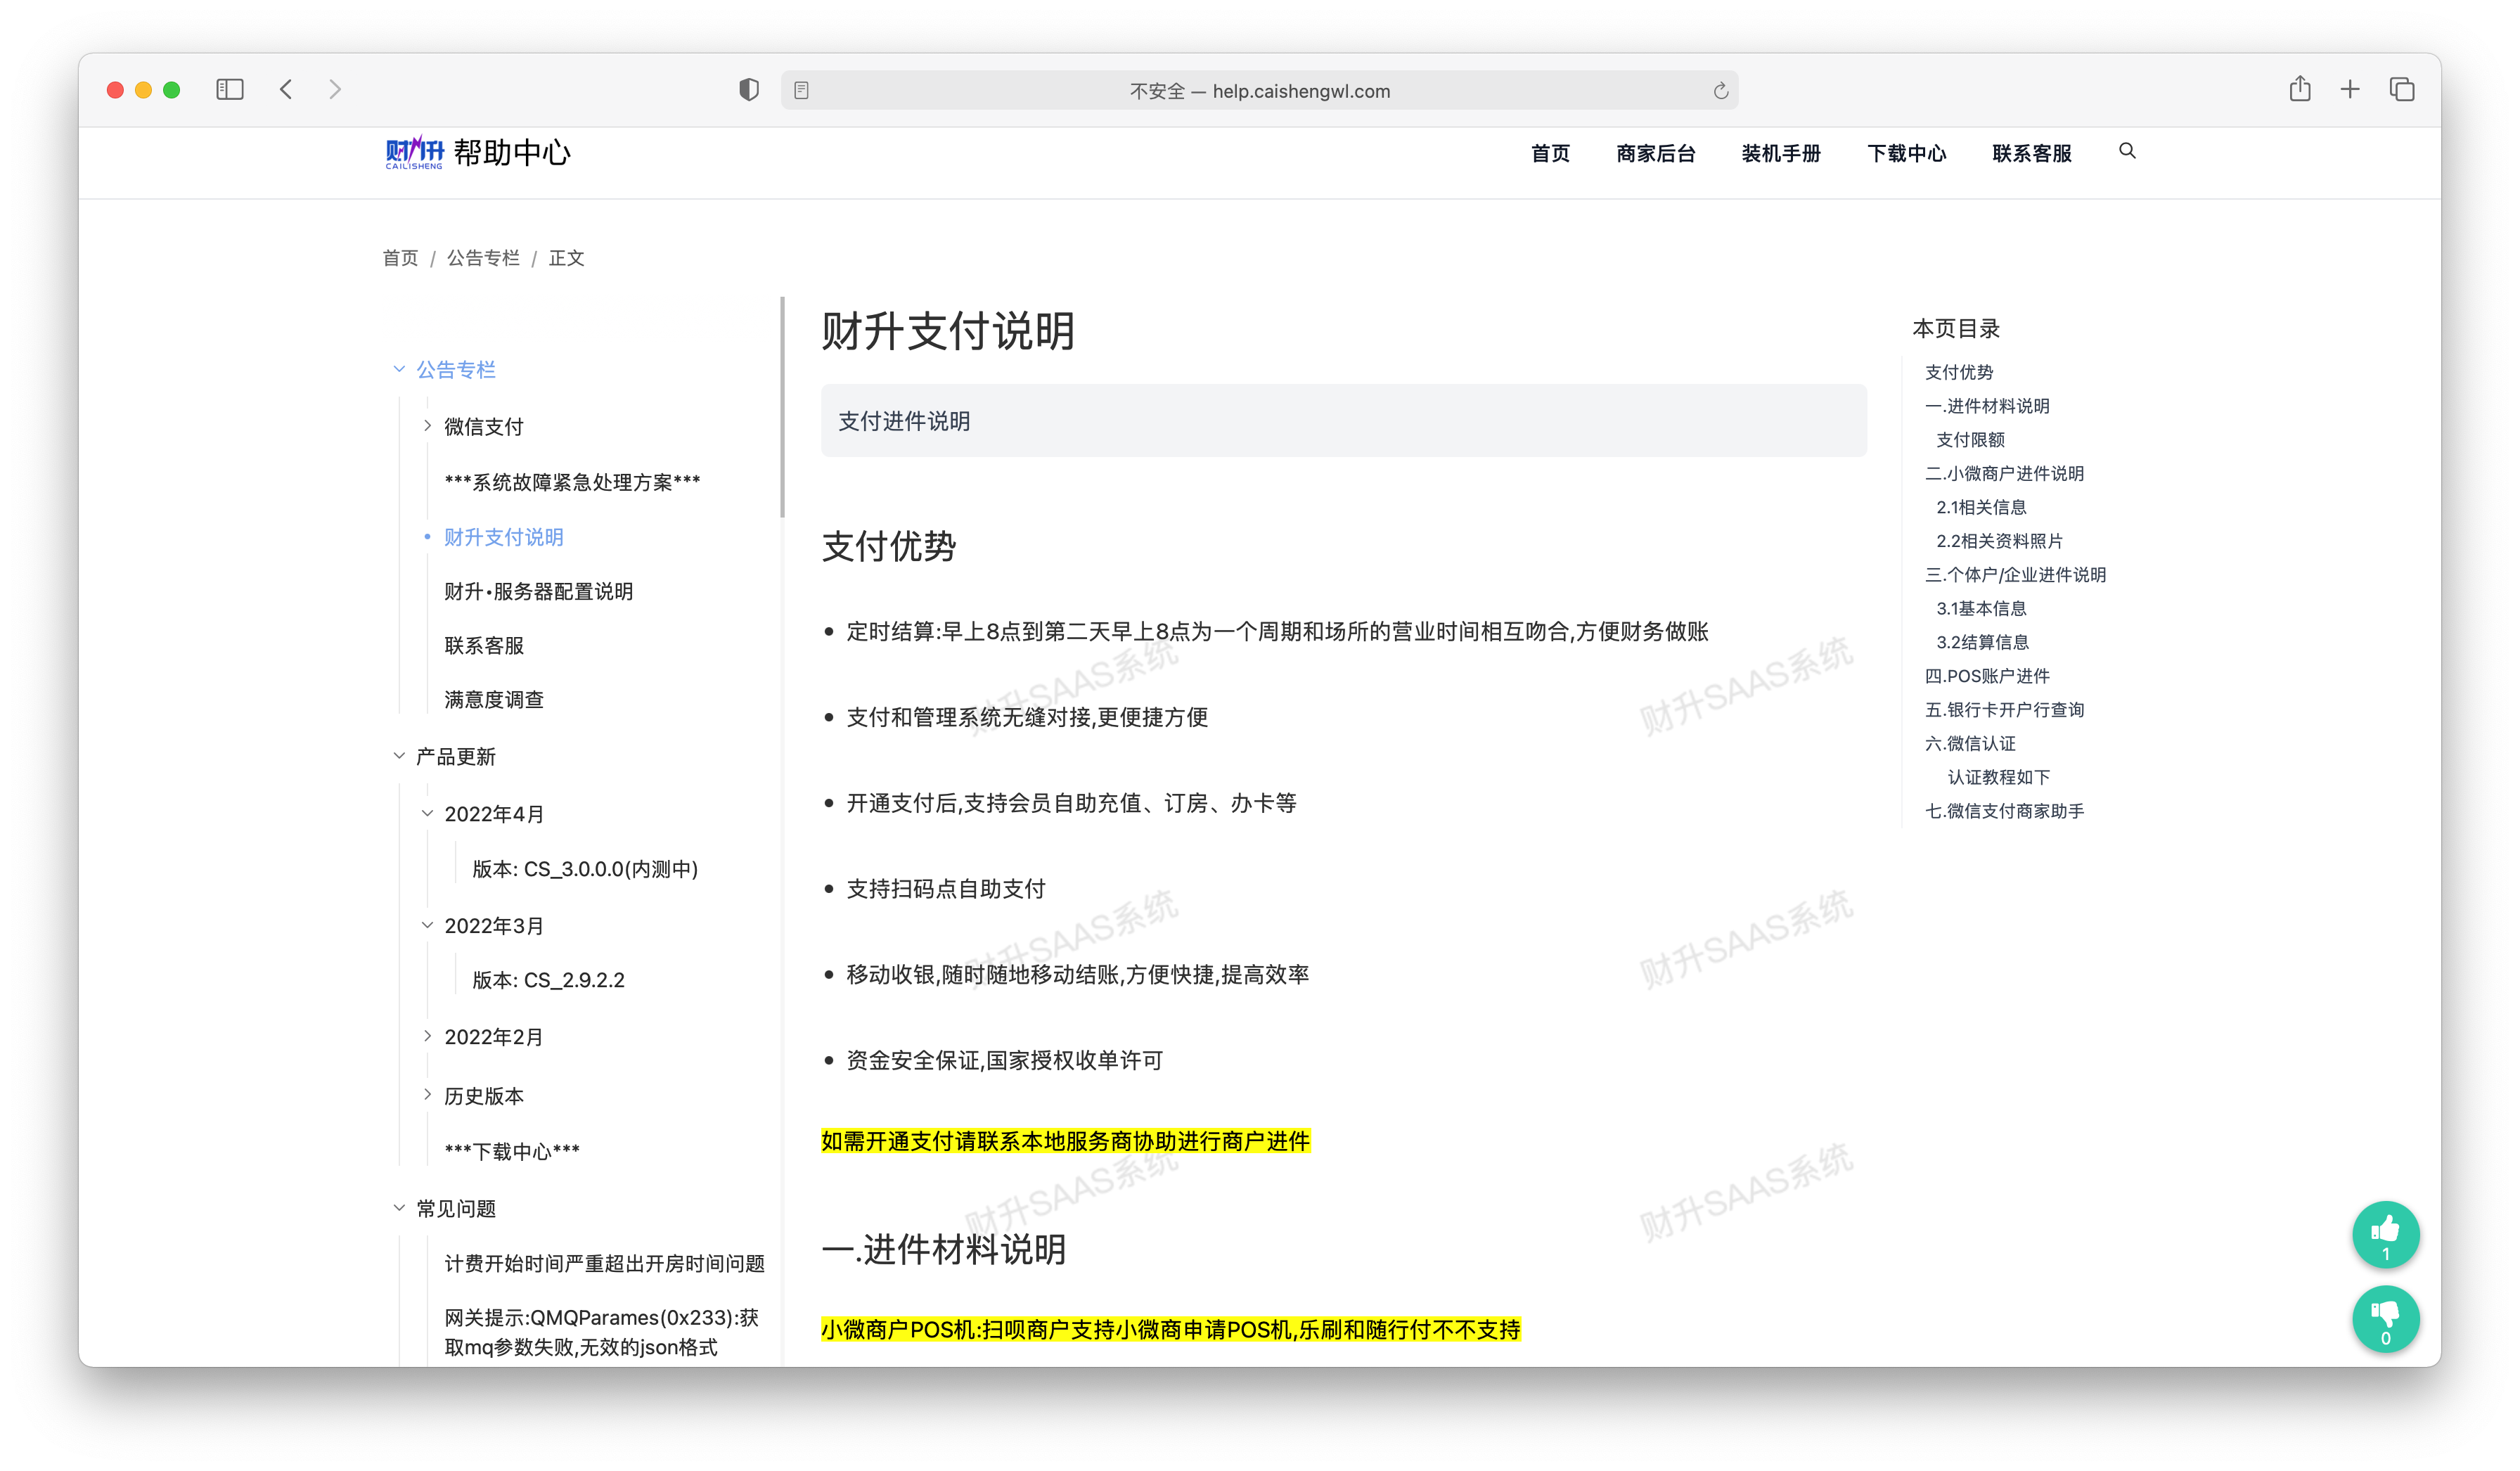Viewport: 2520px width, 1471px height.
Task: Jump to 三.个体户/企业进件说明 in contents
Action: tap(2015, 575)
